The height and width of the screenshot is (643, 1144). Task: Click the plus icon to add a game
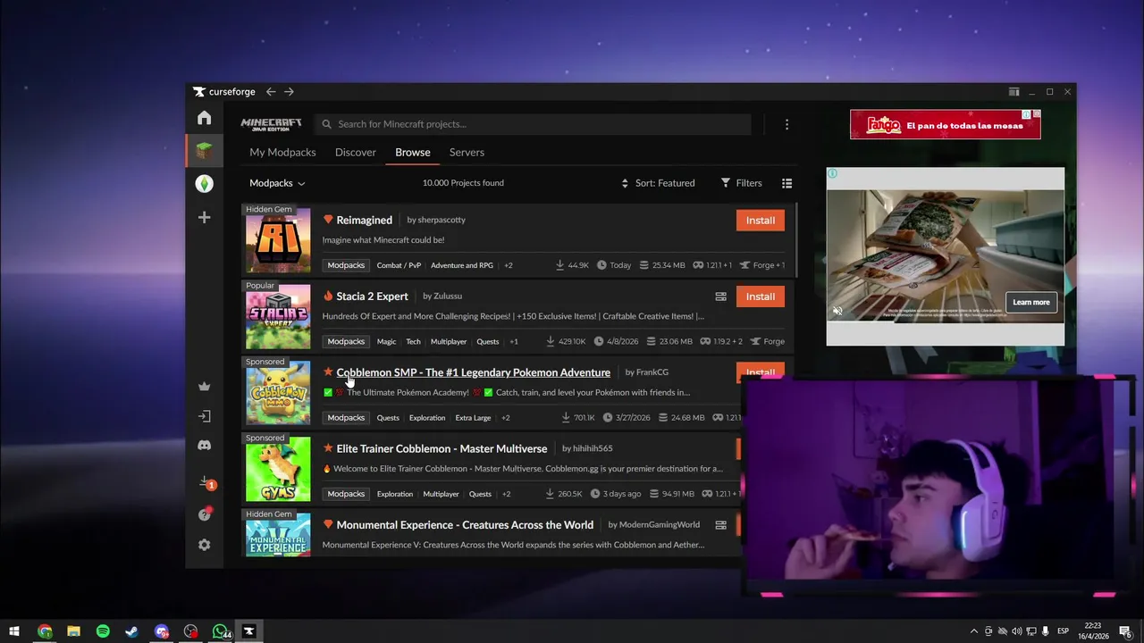pos(204,217)
